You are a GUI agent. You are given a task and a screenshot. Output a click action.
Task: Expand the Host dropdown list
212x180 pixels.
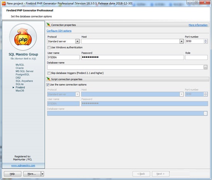pos(182,41)
